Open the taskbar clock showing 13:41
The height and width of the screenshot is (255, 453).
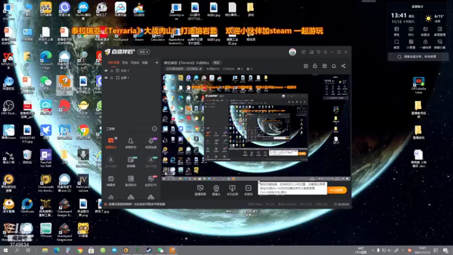(422, 250)
